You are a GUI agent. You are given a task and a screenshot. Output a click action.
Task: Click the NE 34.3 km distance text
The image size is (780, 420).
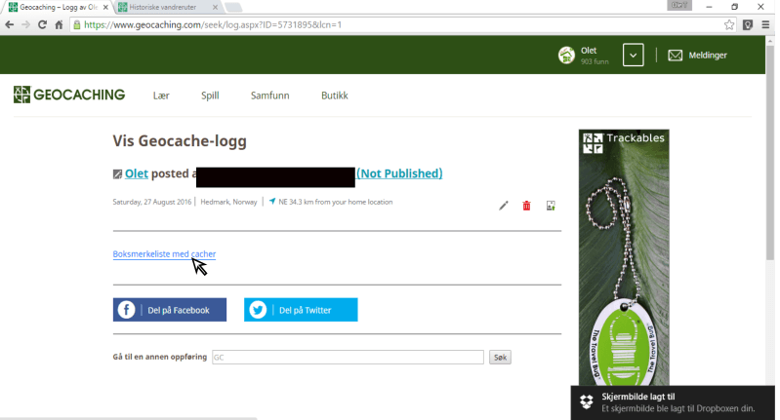pyautogui.click(x=335, y=202)
